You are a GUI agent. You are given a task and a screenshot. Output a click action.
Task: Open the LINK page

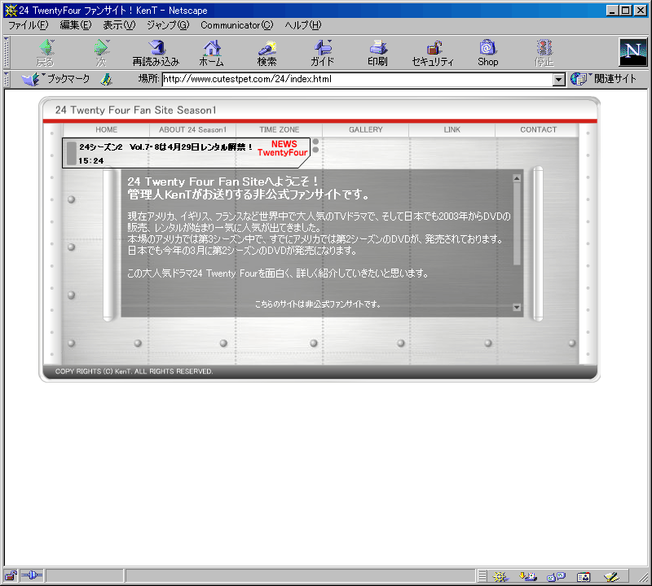(452, 129)
